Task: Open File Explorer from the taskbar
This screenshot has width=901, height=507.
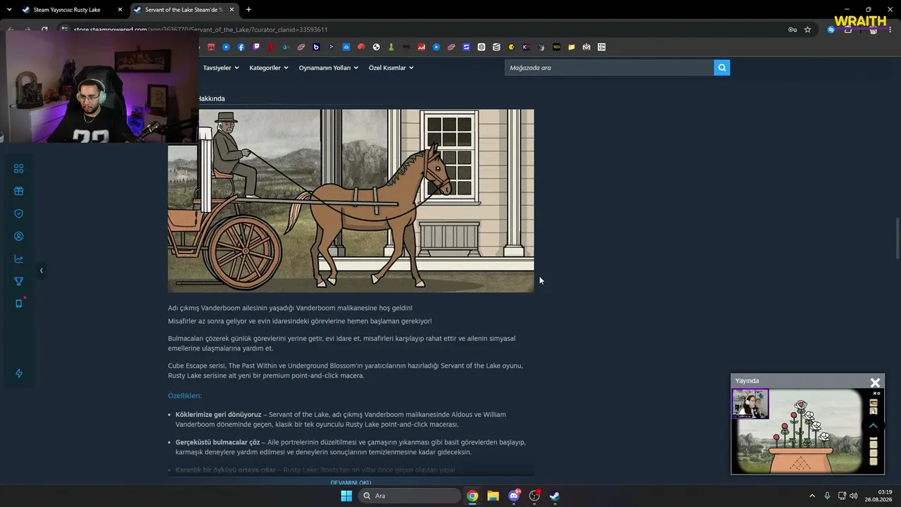Action: [493, 496]
